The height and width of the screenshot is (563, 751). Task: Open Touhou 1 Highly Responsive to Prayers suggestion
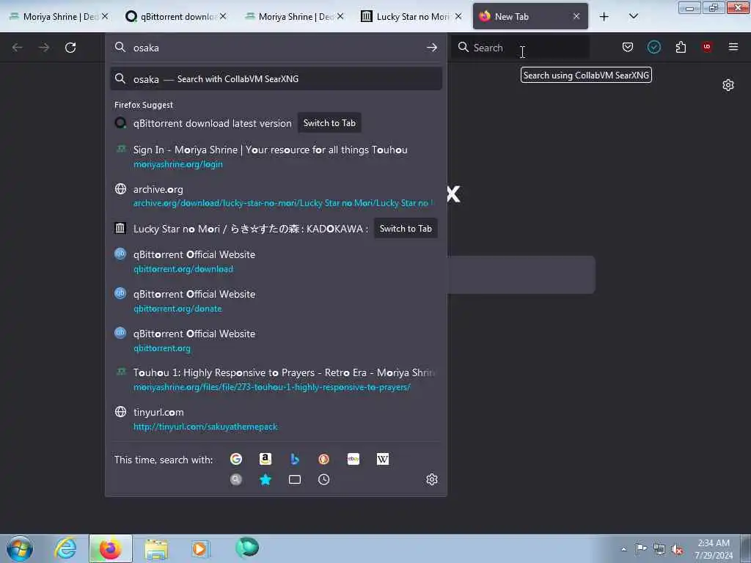click(x=276, y=380)
